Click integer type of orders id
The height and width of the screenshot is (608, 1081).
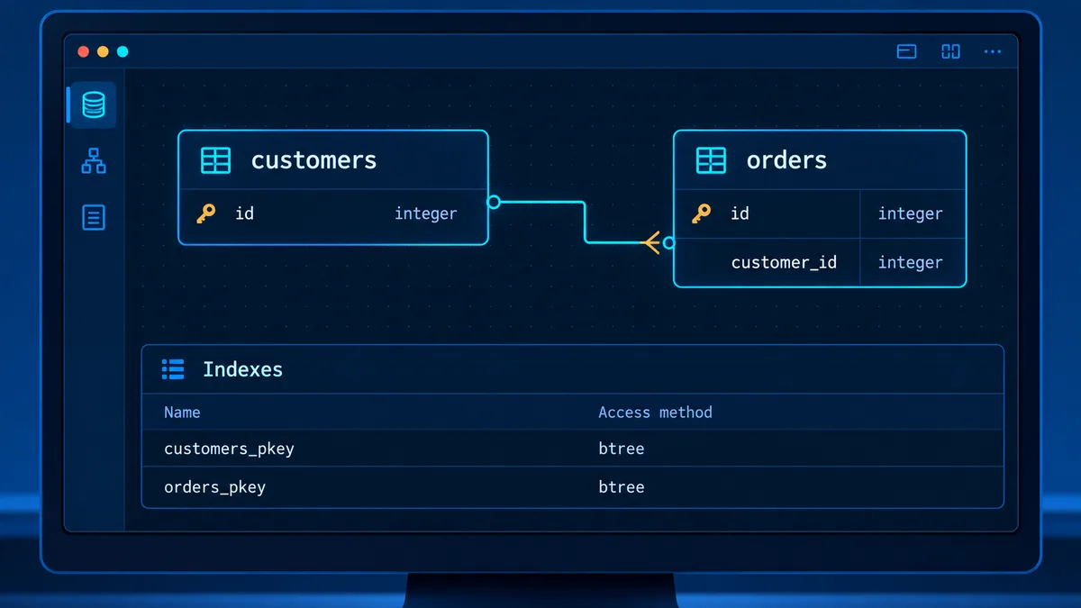pyautogui.click(x=910, y=214)
